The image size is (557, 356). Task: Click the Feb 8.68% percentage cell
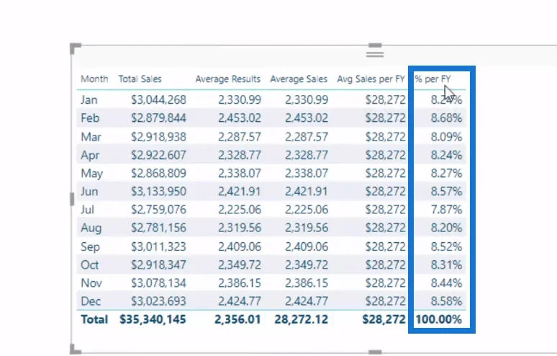click(446, 118)
